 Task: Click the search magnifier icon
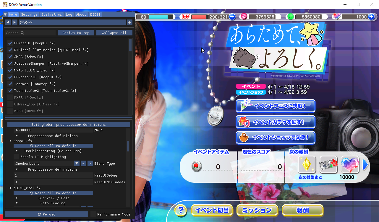point(22,33)
